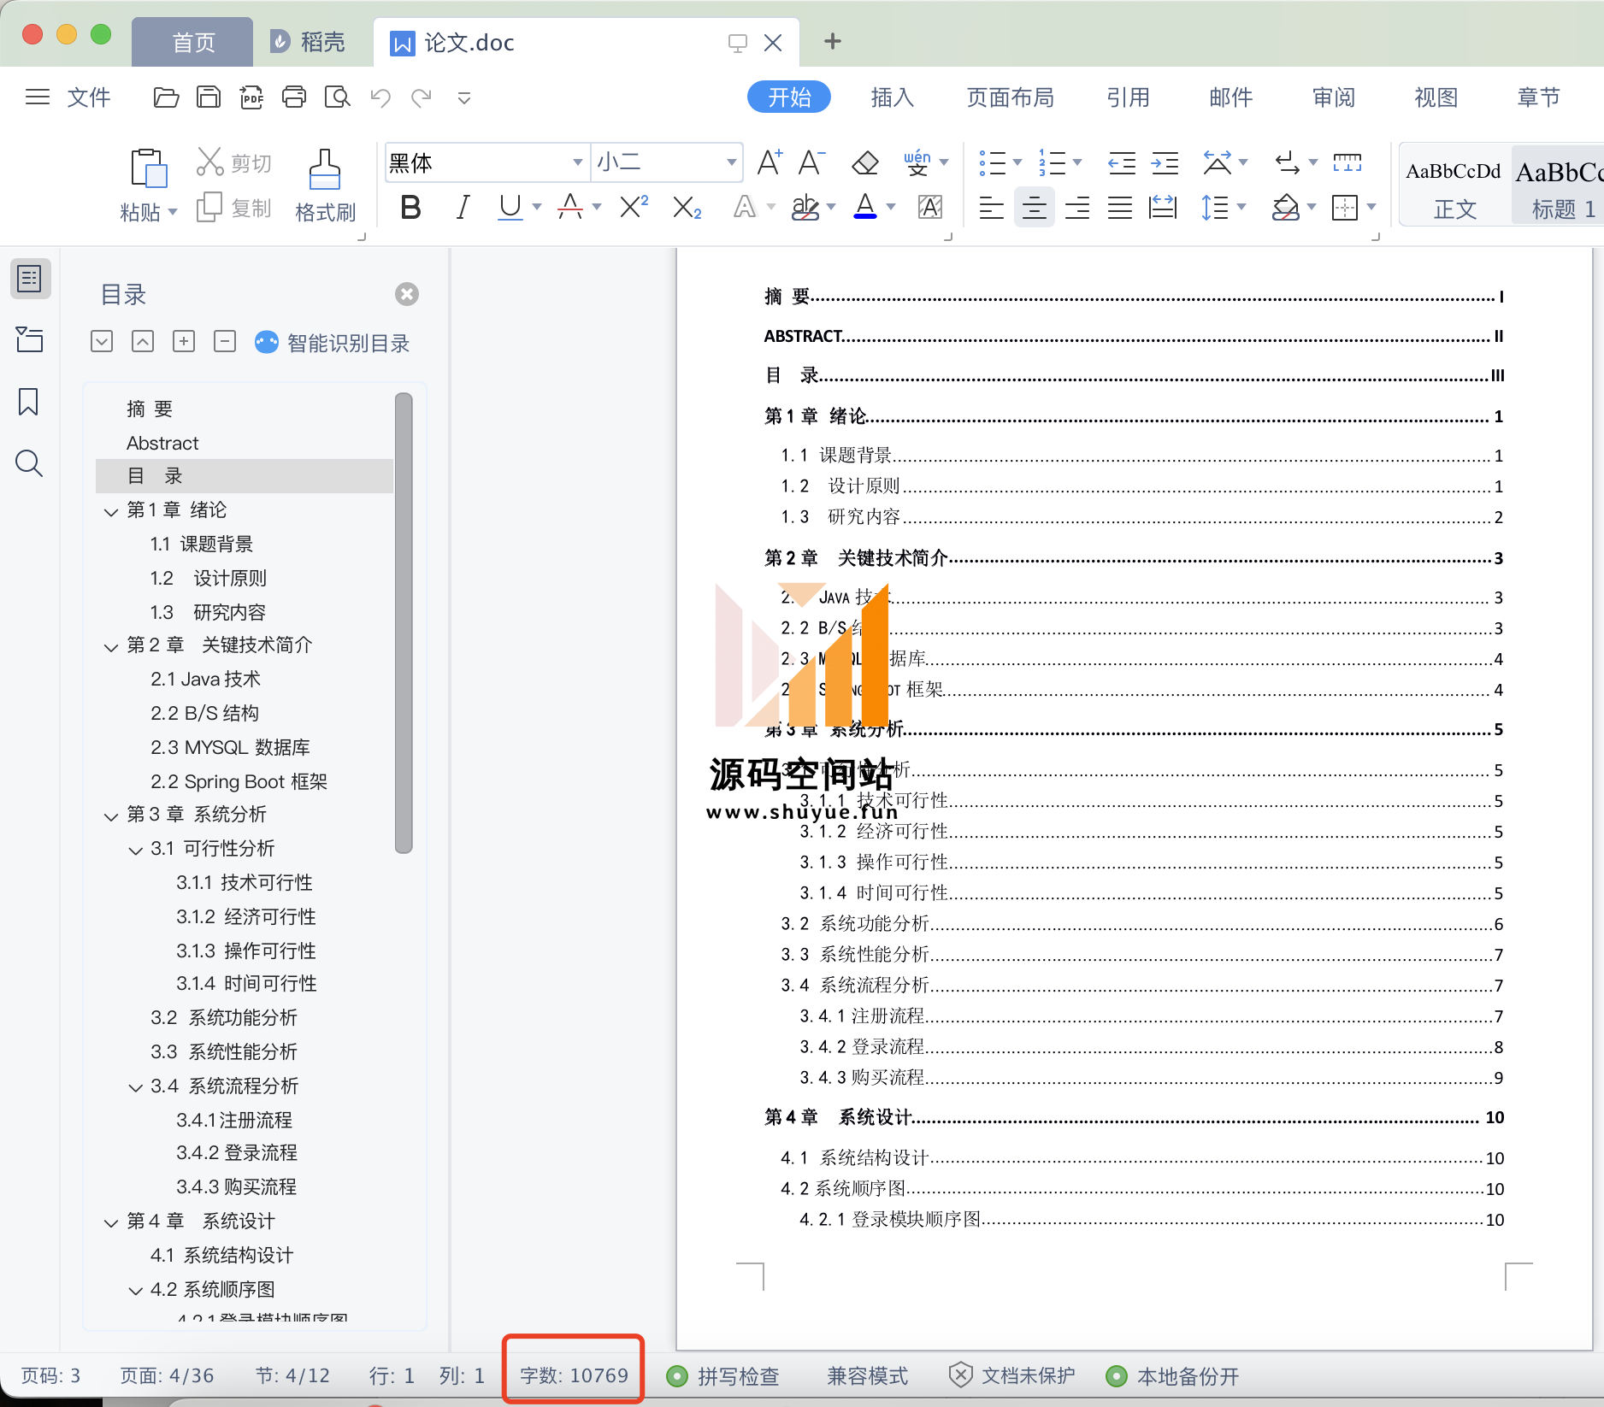Click the export to PDF icon
Viewport: 1604px width, 1407px height.
tap(251, 97)
